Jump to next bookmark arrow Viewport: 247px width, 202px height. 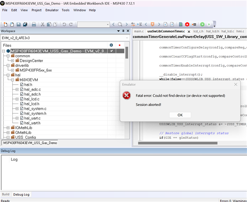159,24
